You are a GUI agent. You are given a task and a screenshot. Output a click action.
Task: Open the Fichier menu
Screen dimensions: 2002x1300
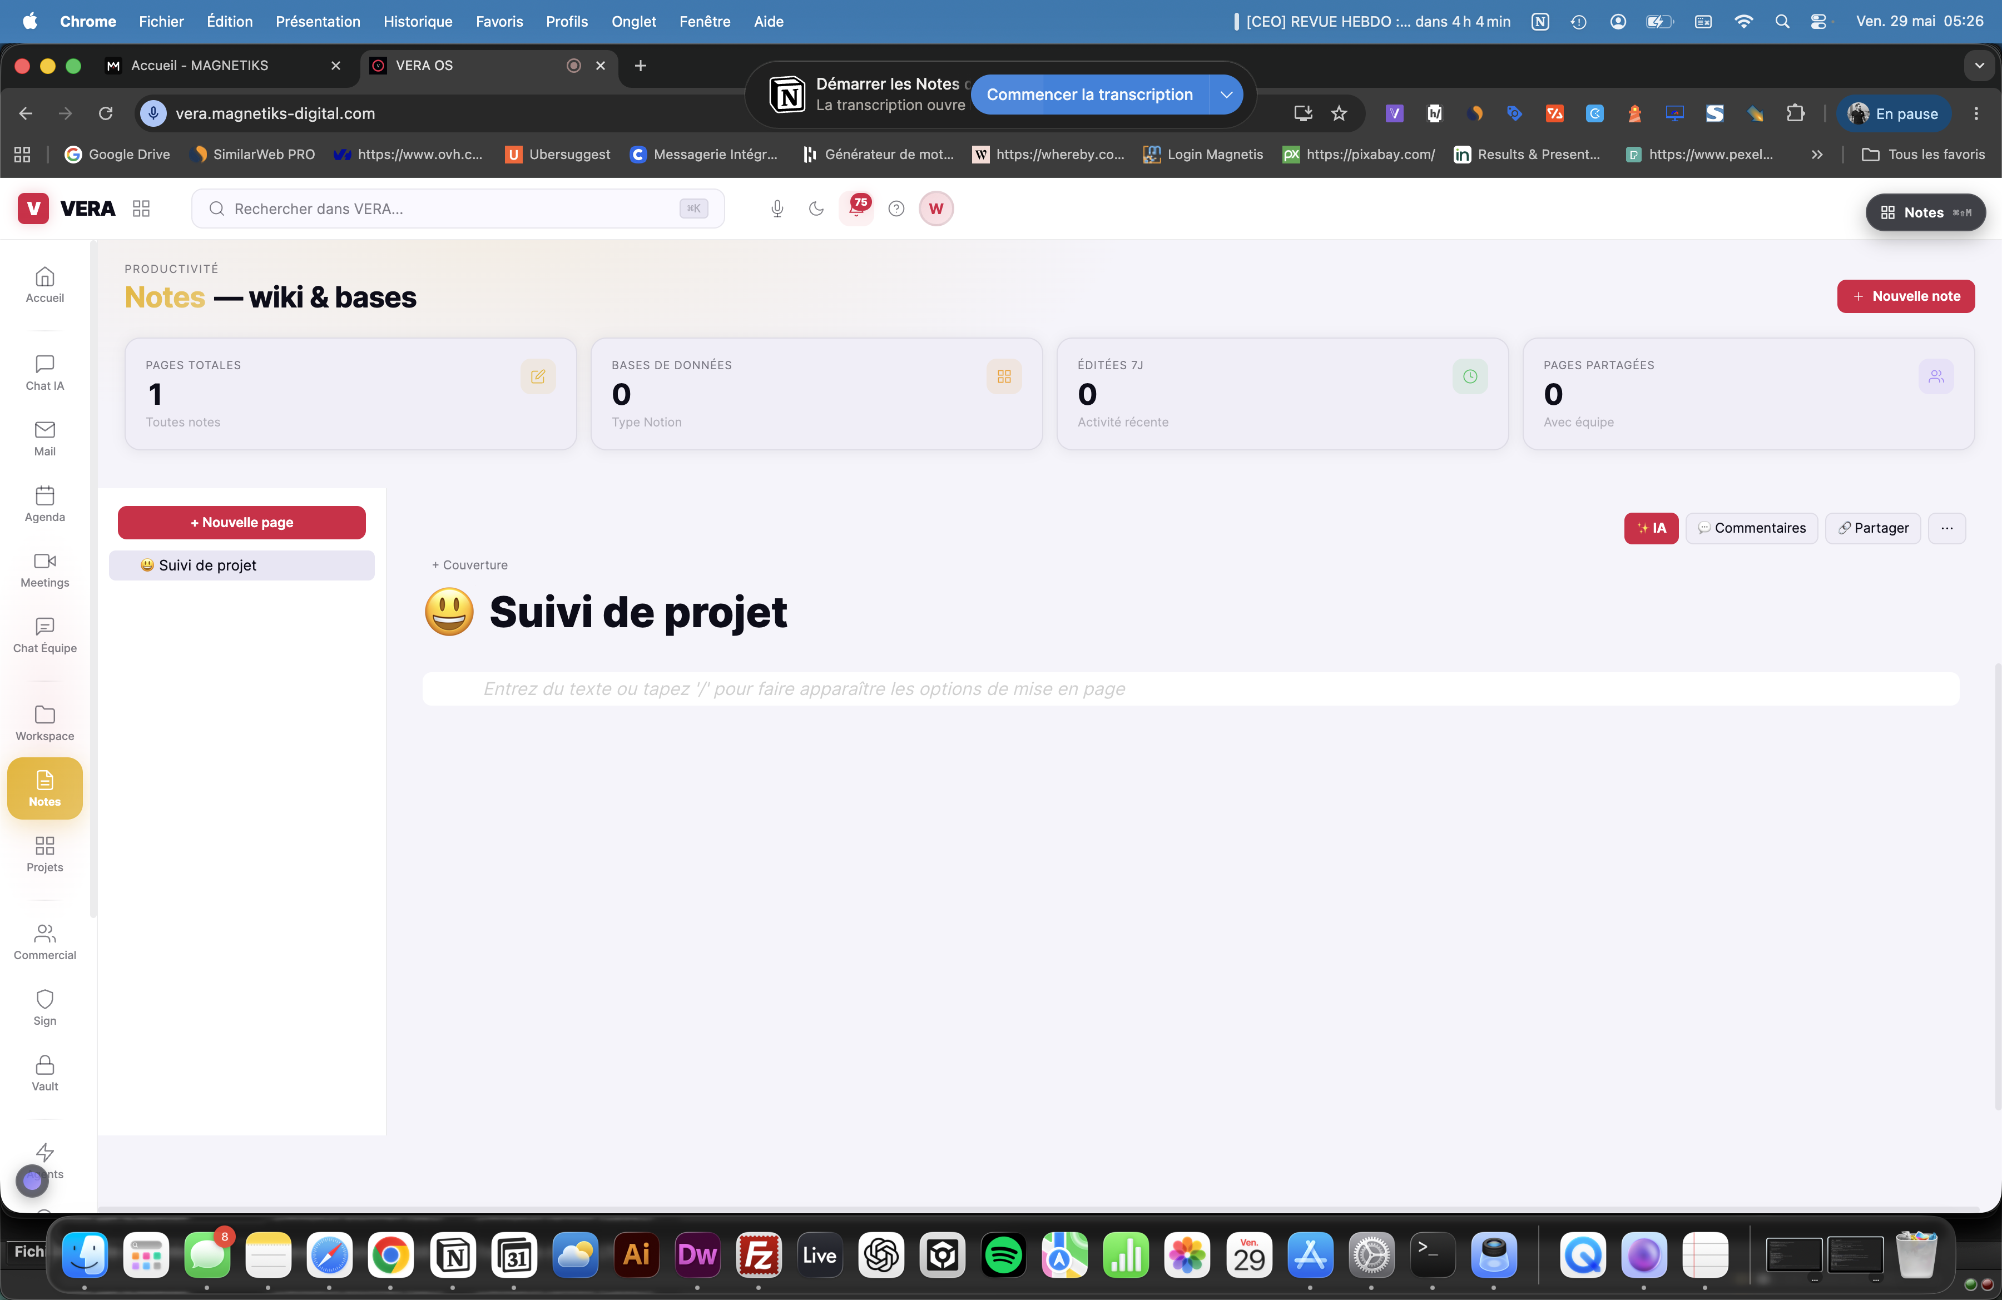[x=161, y=22]
